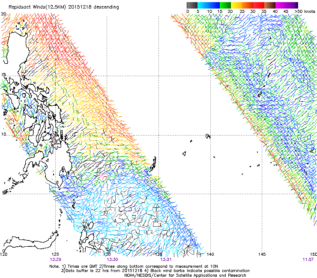
Task: Click the magenta-purple 40-50 knots legend segment
Action: click(287, 5)
